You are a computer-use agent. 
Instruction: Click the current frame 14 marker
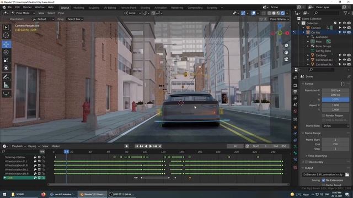pos(66,152)
